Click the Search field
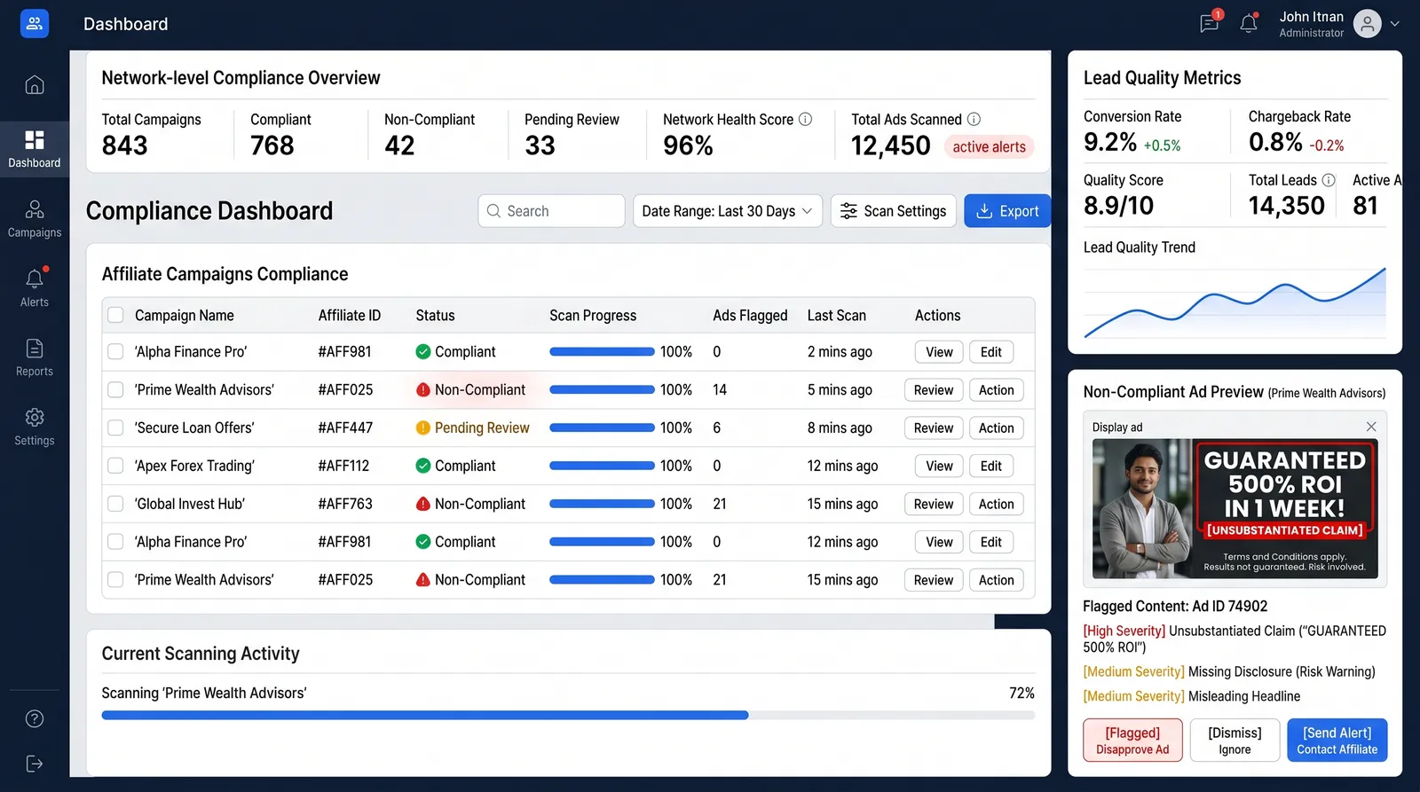 (x=551, y=211)
